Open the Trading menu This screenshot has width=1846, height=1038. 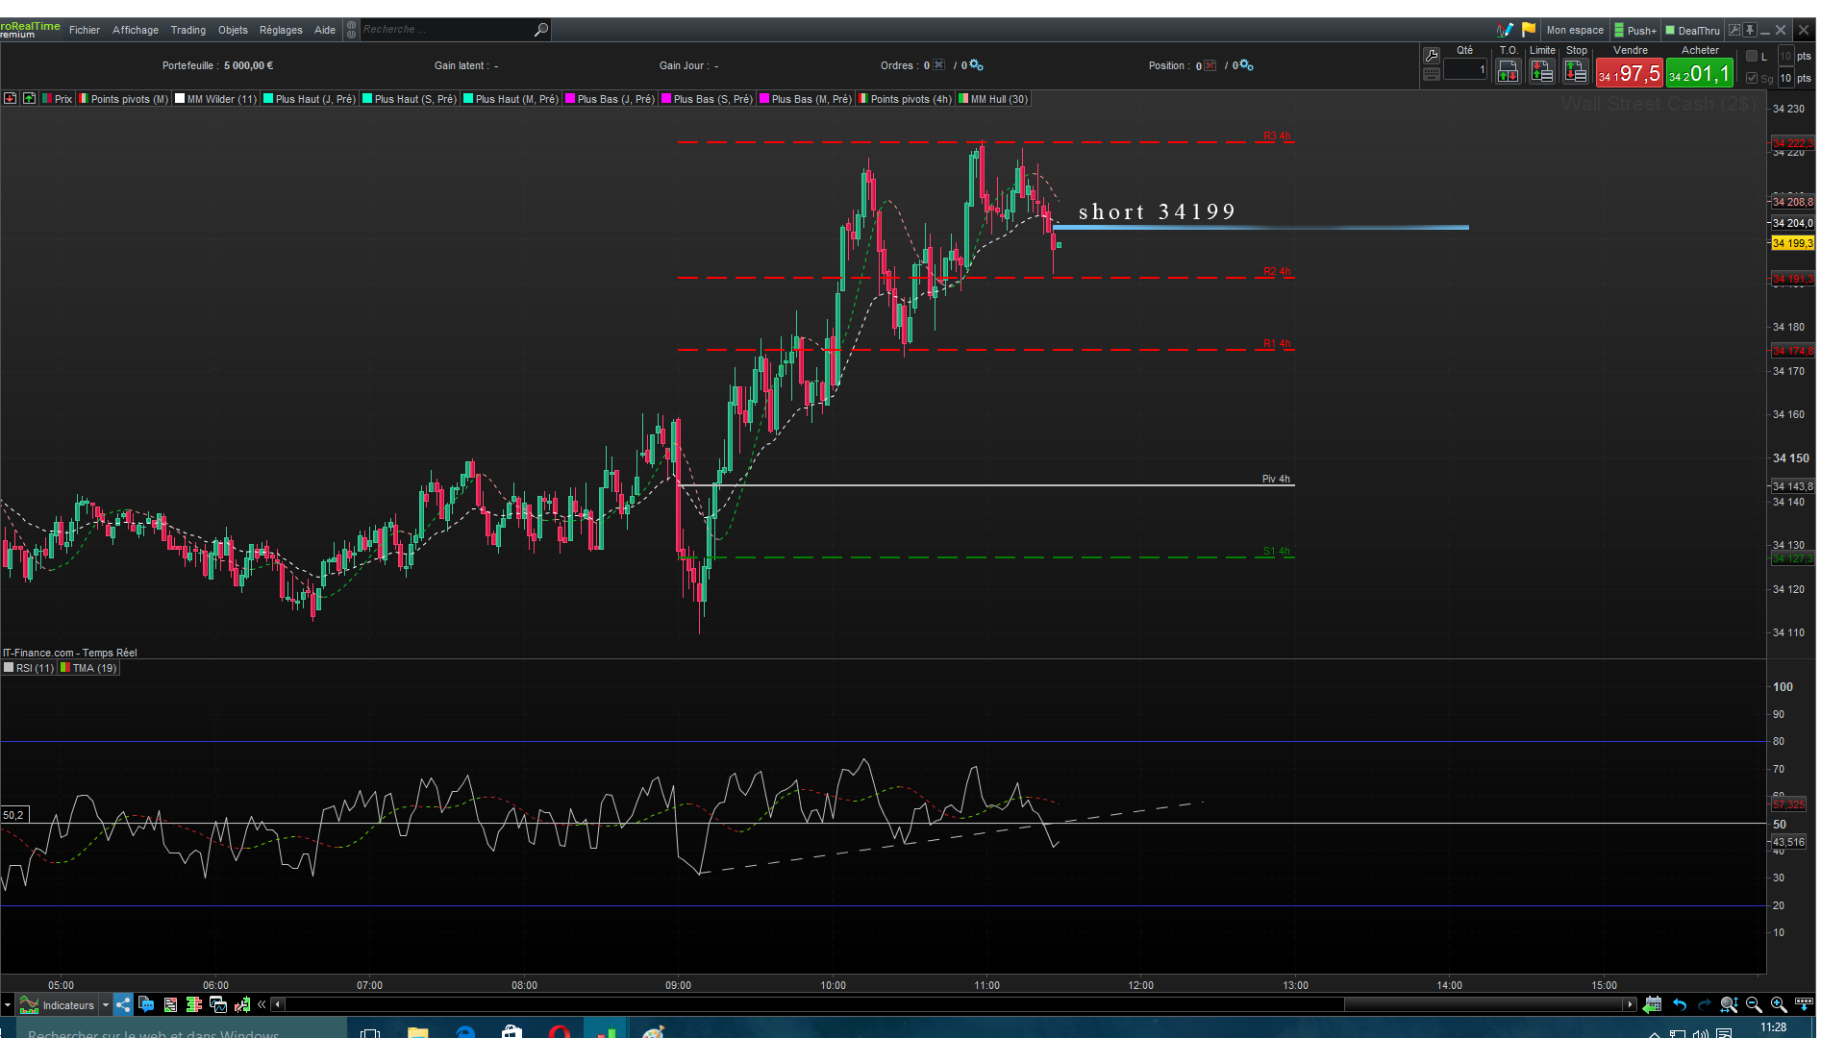[188, 30]
